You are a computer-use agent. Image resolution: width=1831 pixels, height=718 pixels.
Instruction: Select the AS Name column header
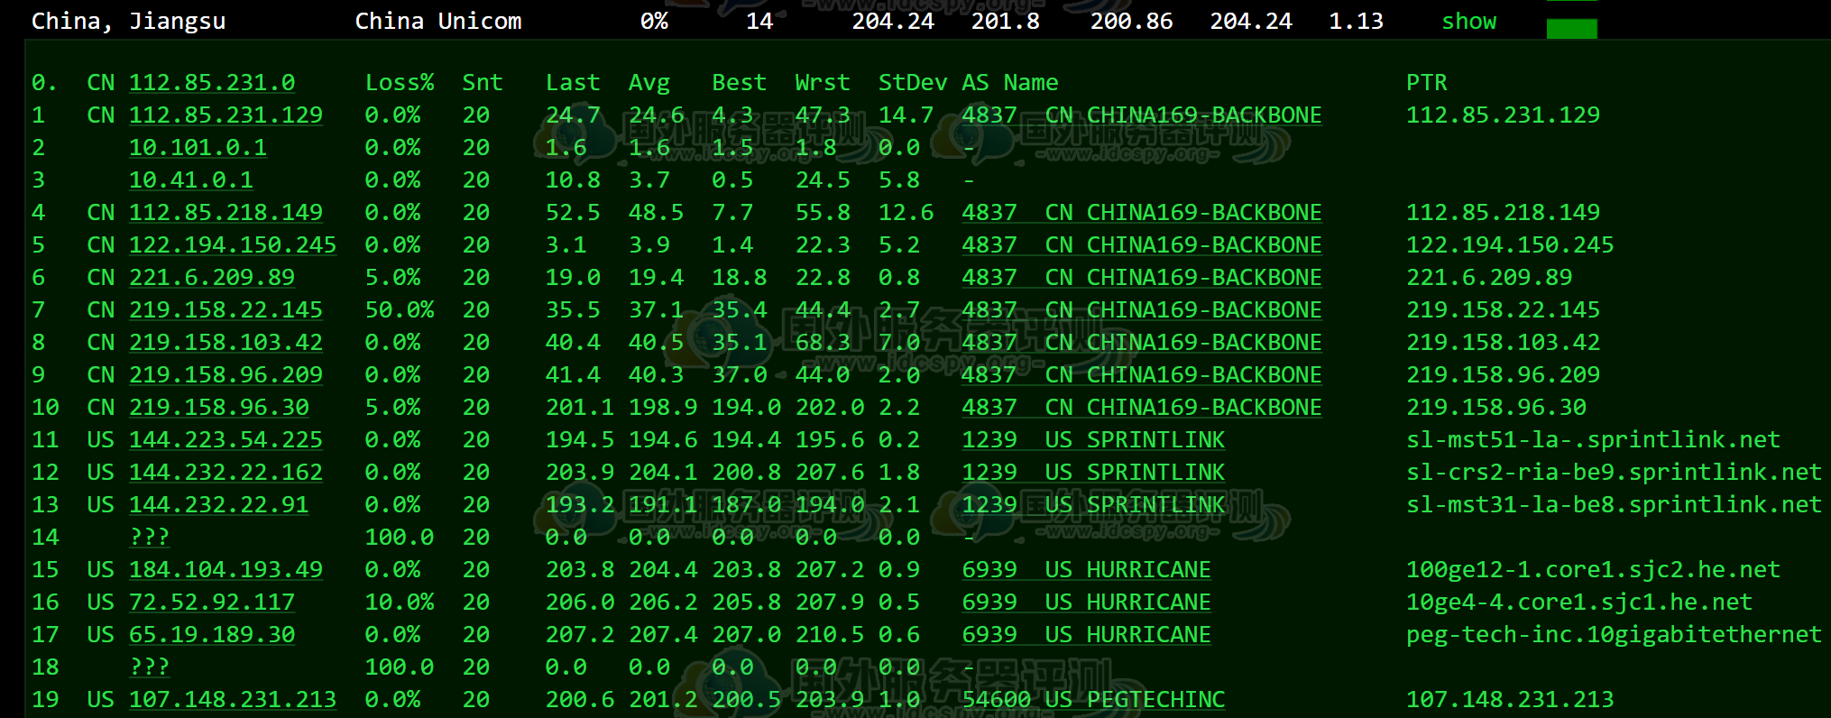tap(1010, 82)
